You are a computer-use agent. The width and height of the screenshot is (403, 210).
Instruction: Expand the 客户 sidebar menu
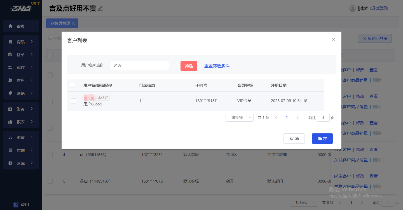coord(21,80)
